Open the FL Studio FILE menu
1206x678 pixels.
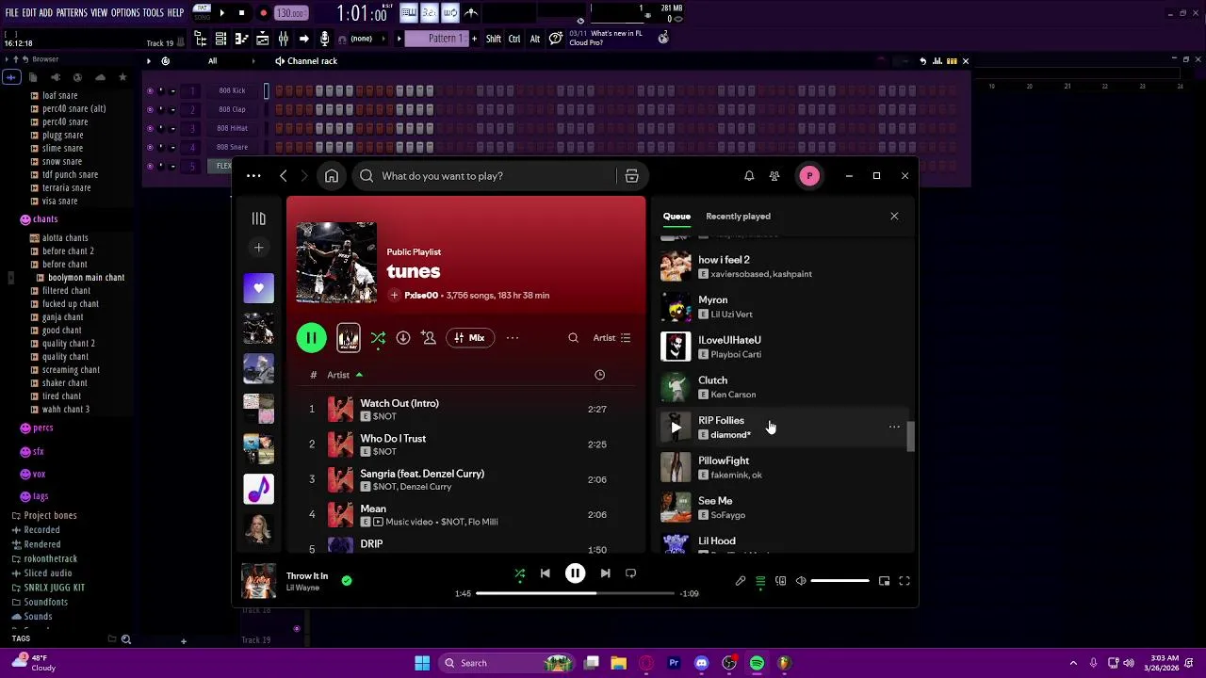pyautogui.click(x=12, y=13)
